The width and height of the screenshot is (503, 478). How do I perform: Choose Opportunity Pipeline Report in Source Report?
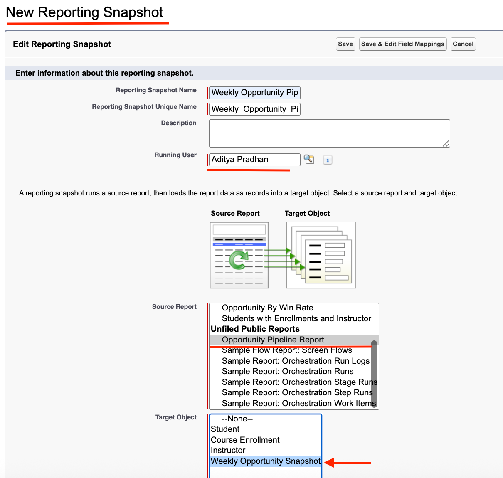point(273,340)
